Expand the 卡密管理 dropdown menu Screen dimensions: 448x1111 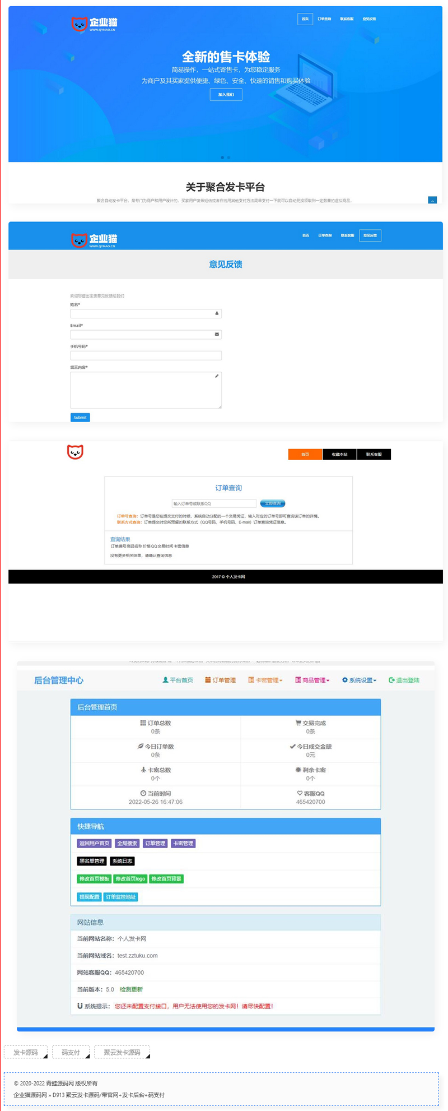point(265,680)
